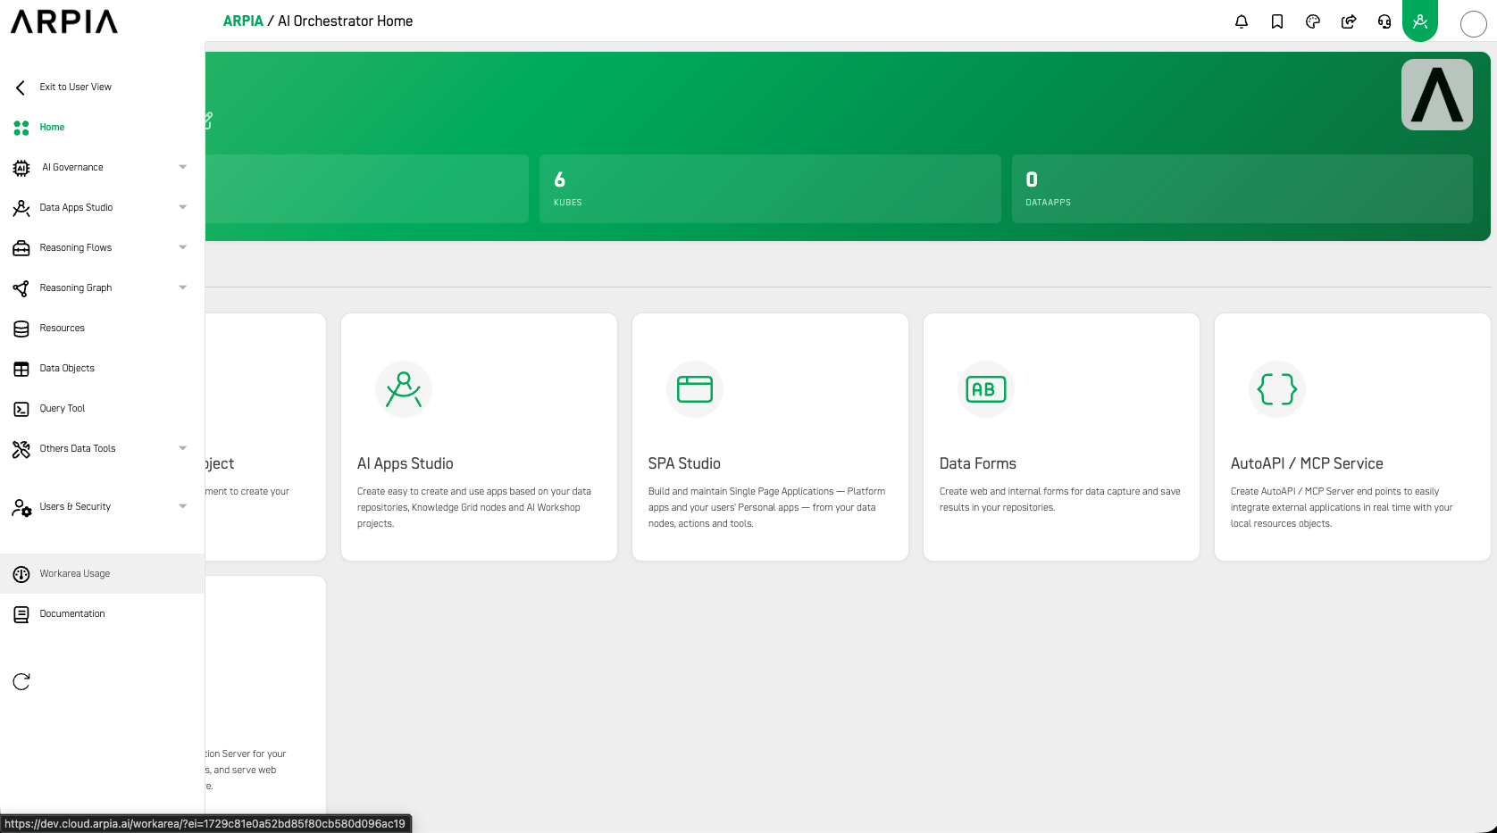1497x833 pixels.
Task: Click the bookmark icon in top bar
Action: point(1277,21)
